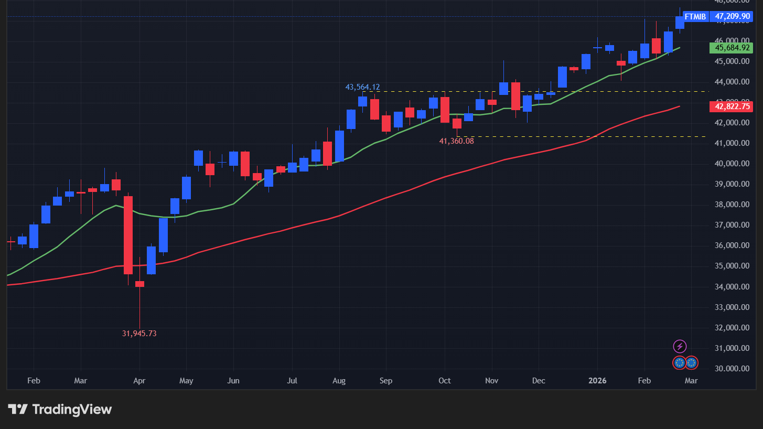
Task: Select the 41,360.08 low price marker
Action: 456,141
